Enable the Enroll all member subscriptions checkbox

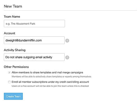[x=9, y=82]
